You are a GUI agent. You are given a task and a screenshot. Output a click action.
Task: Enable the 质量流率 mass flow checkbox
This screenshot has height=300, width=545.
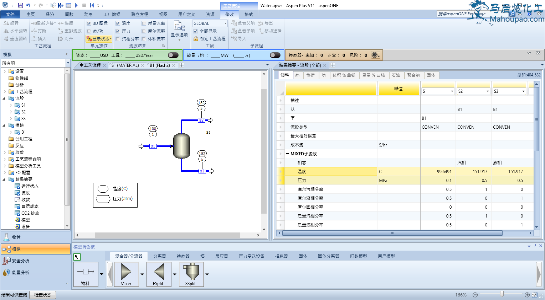tap(144, 23)
